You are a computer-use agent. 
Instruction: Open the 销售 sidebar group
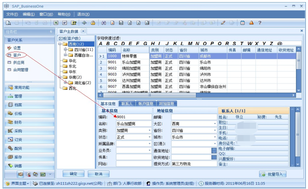[x=30, y=166]
